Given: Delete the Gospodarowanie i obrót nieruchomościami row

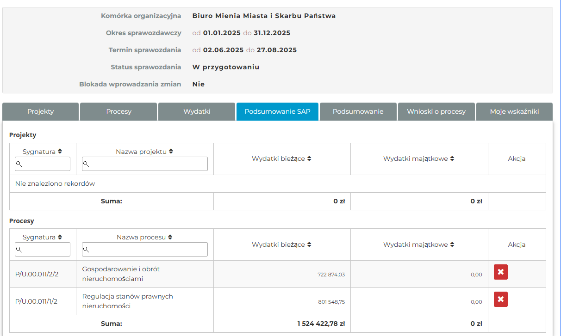Looking at the screenshot, I should point(500,272).
